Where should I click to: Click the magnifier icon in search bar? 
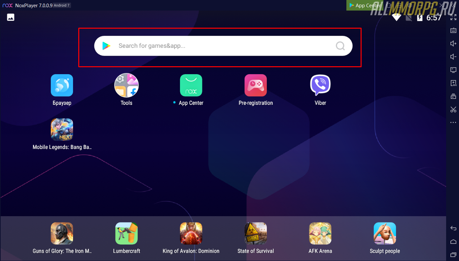pos(340,46)
